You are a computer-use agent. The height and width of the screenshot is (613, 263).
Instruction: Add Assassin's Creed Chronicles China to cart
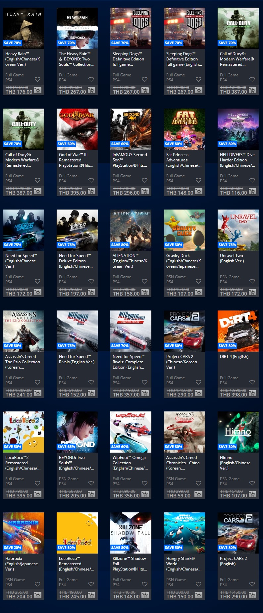199,494
